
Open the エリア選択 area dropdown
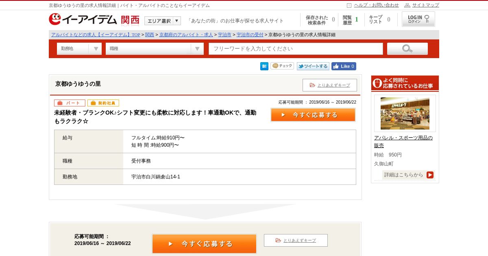coord(163,21)
